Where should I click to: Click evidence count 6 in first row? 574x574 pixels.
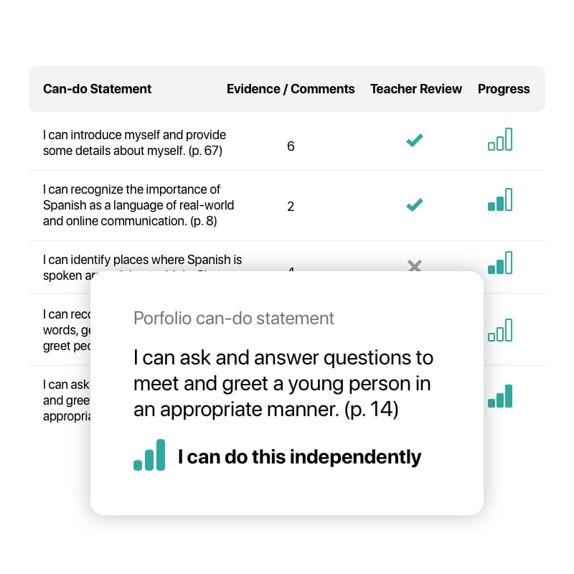[x=291, y=146]
